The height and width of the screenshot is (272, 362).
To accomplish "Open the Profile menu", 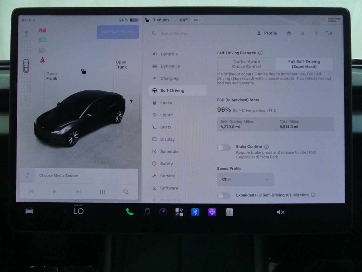I will [x=267, y=33].
